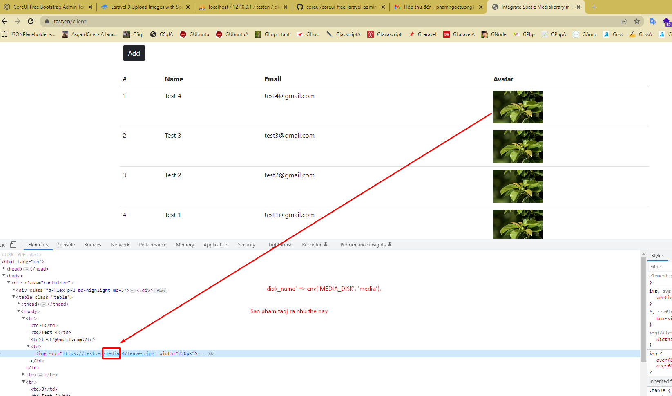Click the share page icon in address bar
The width and height of the screenshot is (672, 396).
pos(624,21)
